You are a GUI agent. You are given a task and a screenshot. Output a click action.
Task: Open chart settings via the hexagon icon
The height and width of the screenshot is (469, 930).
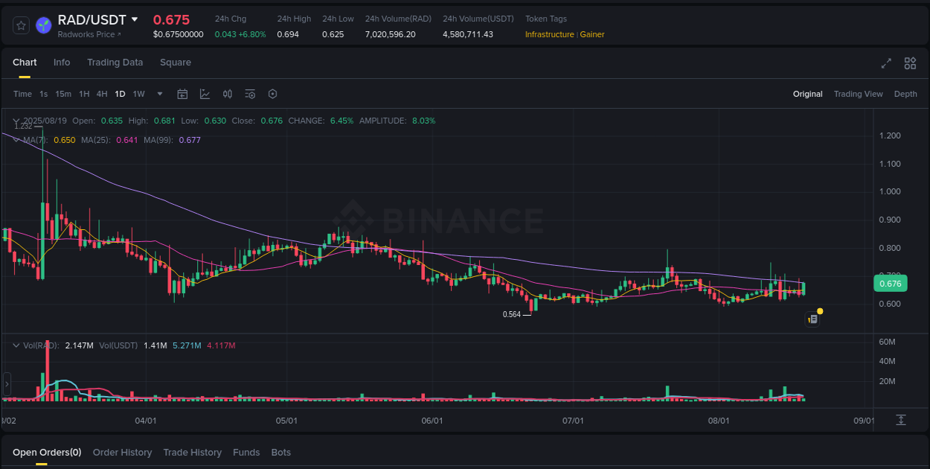coord(272,94)
